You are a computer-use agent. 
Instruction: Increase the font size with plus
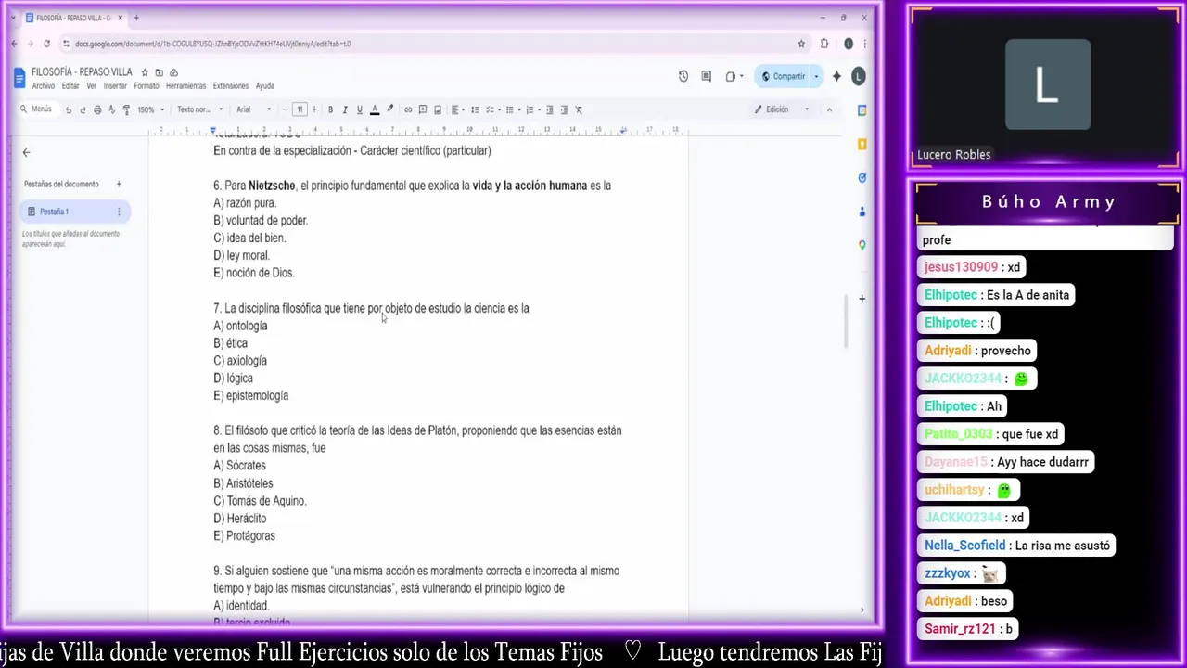[x=314, y=109]
